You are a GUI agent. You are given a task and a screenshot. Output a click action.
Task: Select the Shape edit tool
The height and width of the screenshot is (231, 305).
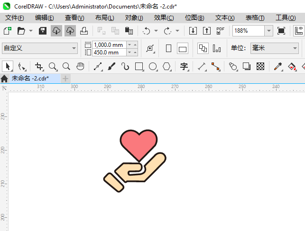[x=22, y=66]
